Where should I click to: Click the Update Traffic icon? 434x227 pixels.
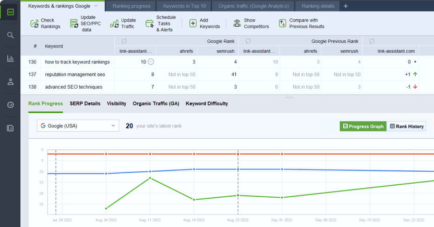tap(114, 23)
